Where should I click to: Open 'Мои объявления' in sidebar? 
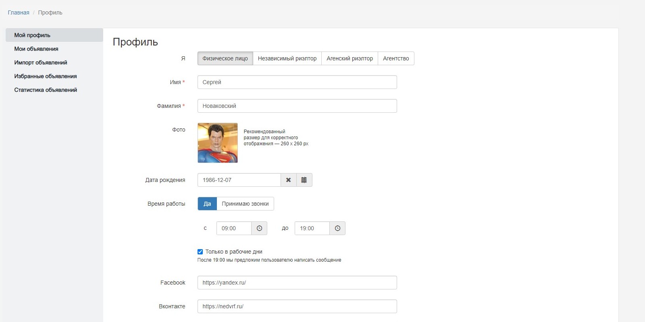pos(36,49)
